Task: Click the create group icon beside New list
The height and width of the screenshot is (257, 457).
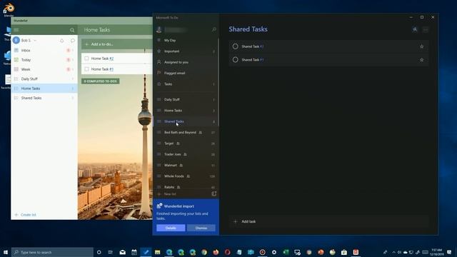Action: (x=214, y=193)
